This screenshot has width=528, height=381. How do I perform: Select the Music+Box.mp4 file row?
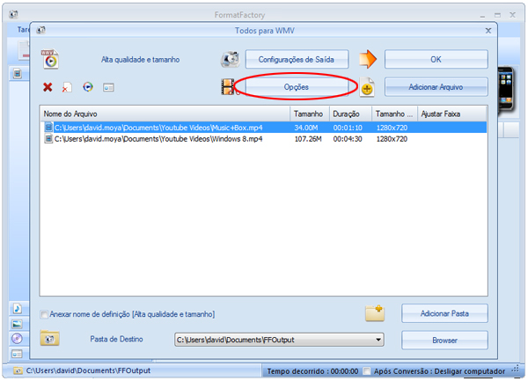[x=167, y=127]
